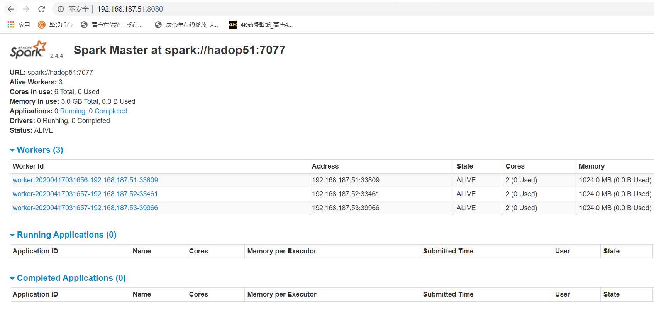Image resolution: width=654 pixels, height=309 pixels.
Task: Collapse the Running Applications (0) section
Action: click(x=63, y=235)
